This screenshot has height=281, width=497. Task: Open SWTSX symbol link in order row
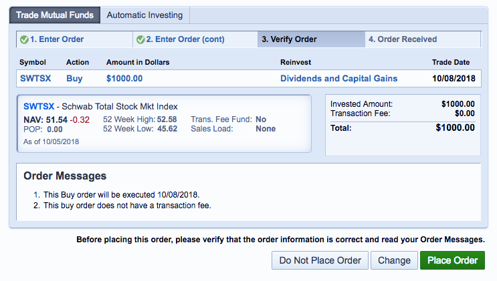click(35, 78)
